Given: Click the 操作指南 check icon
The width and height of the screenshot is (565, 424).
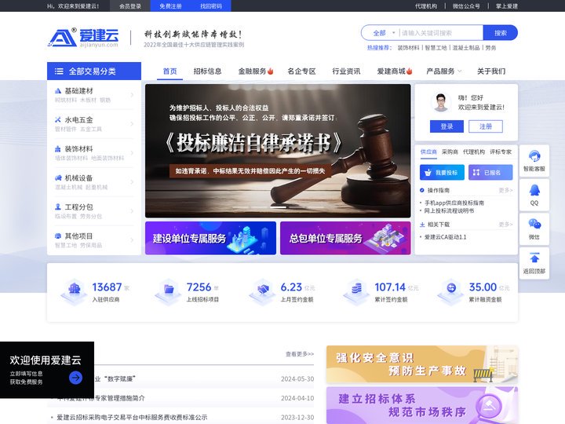Looking at the screenshot, I should coord(422,190).
